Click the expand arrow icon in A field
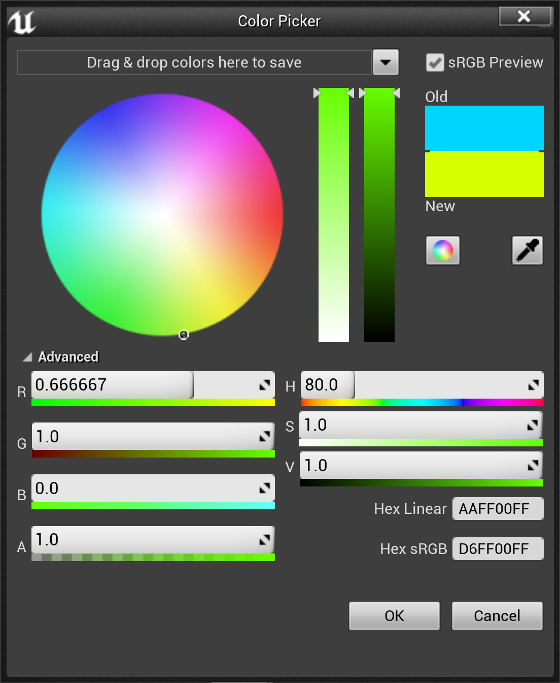The image size is (560, 683). click(264, 539)
